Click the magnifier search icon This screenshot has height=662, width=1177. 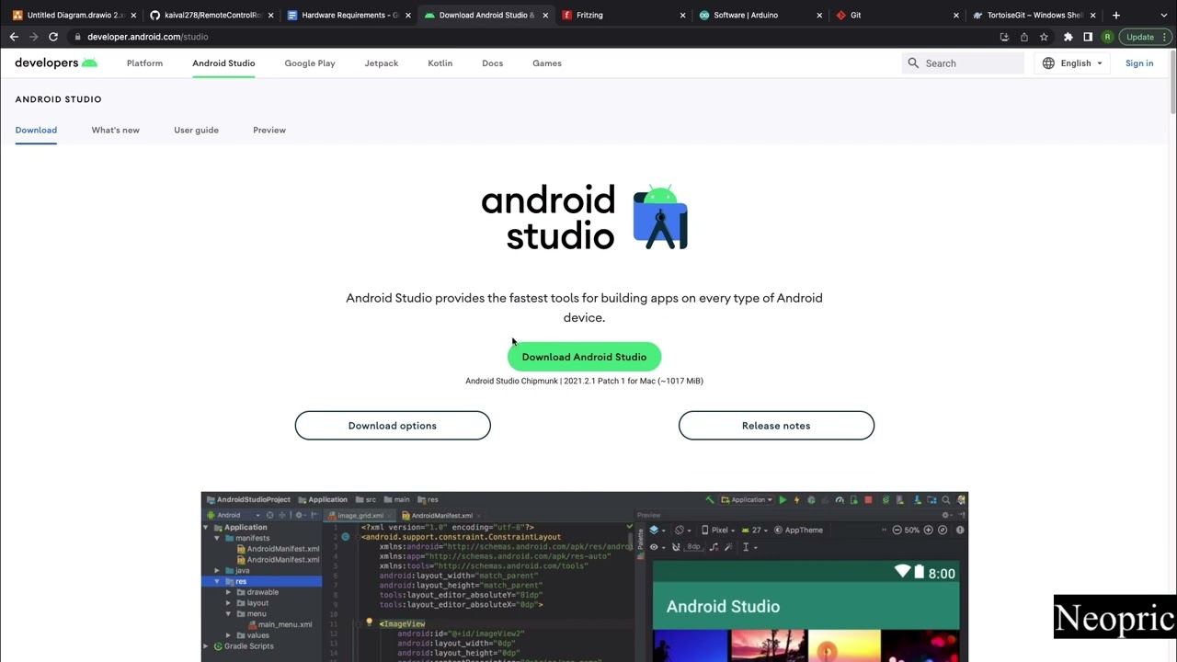click(x=913, y=63)
